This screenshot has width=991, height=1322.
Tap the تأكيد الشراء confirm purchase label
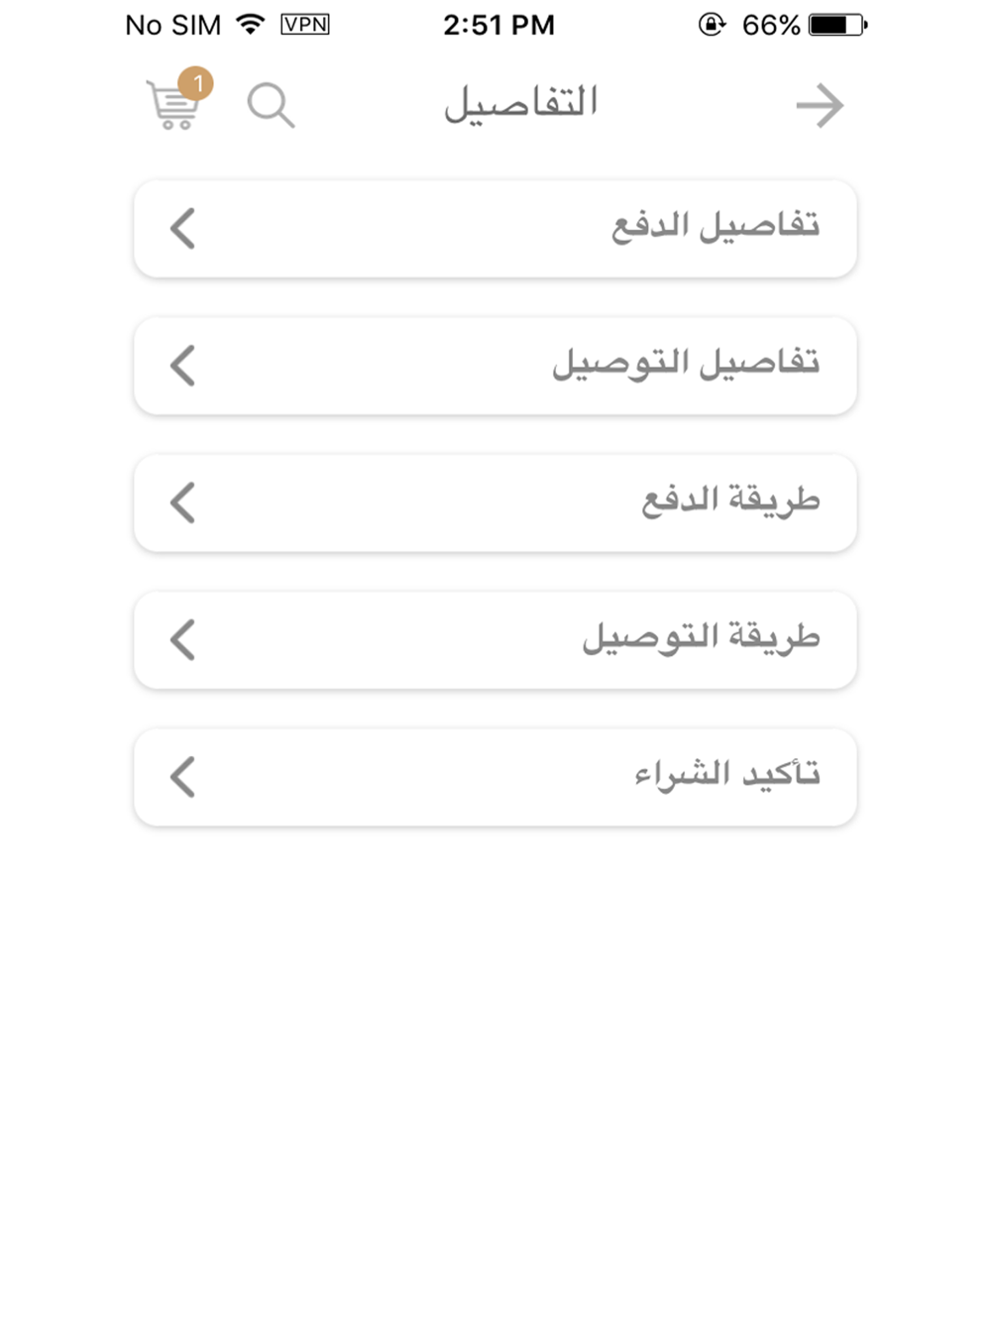pyautogui.click(x=727, y=774)
